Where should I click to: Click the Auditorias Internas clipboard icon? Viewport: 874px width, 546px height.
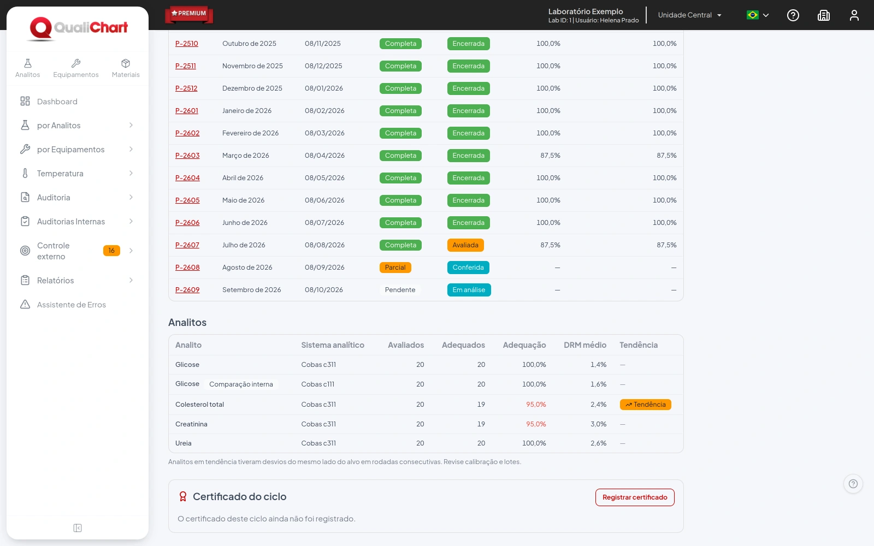click(25, 222)
